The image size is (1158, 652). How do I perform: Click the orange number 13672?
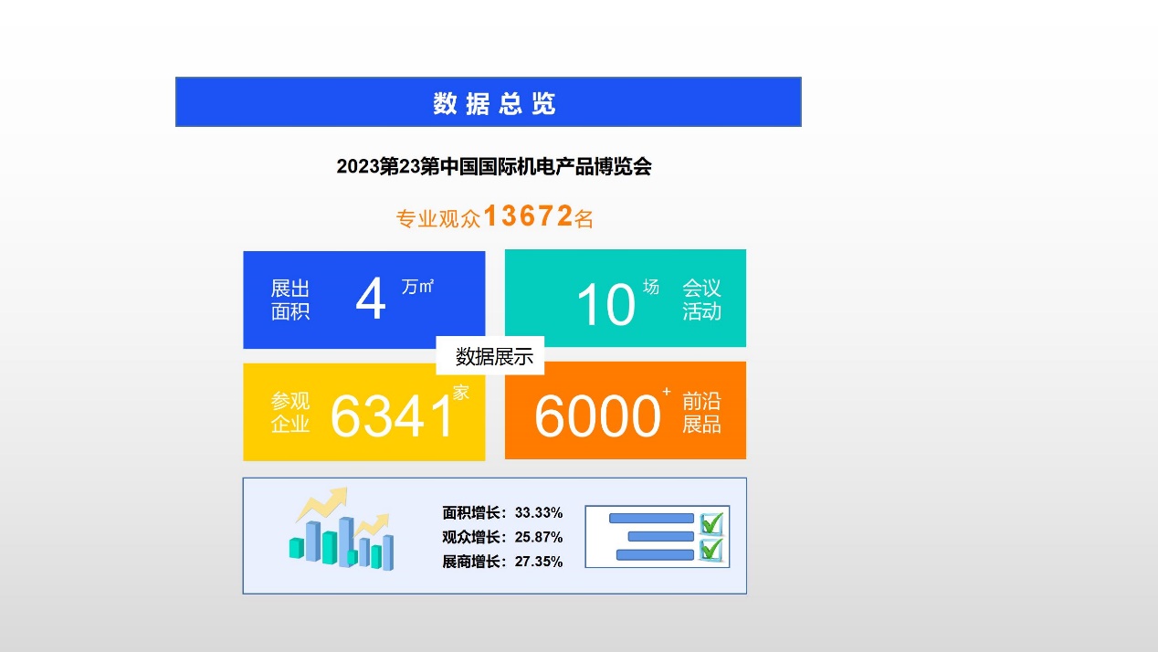click(x=528, y=216)
